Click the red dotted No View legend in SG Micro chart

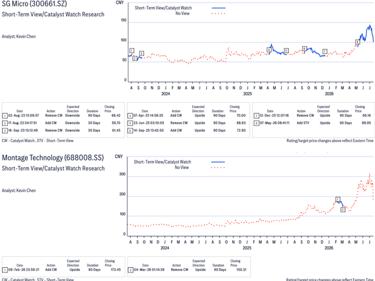click(x=218, y=14)
